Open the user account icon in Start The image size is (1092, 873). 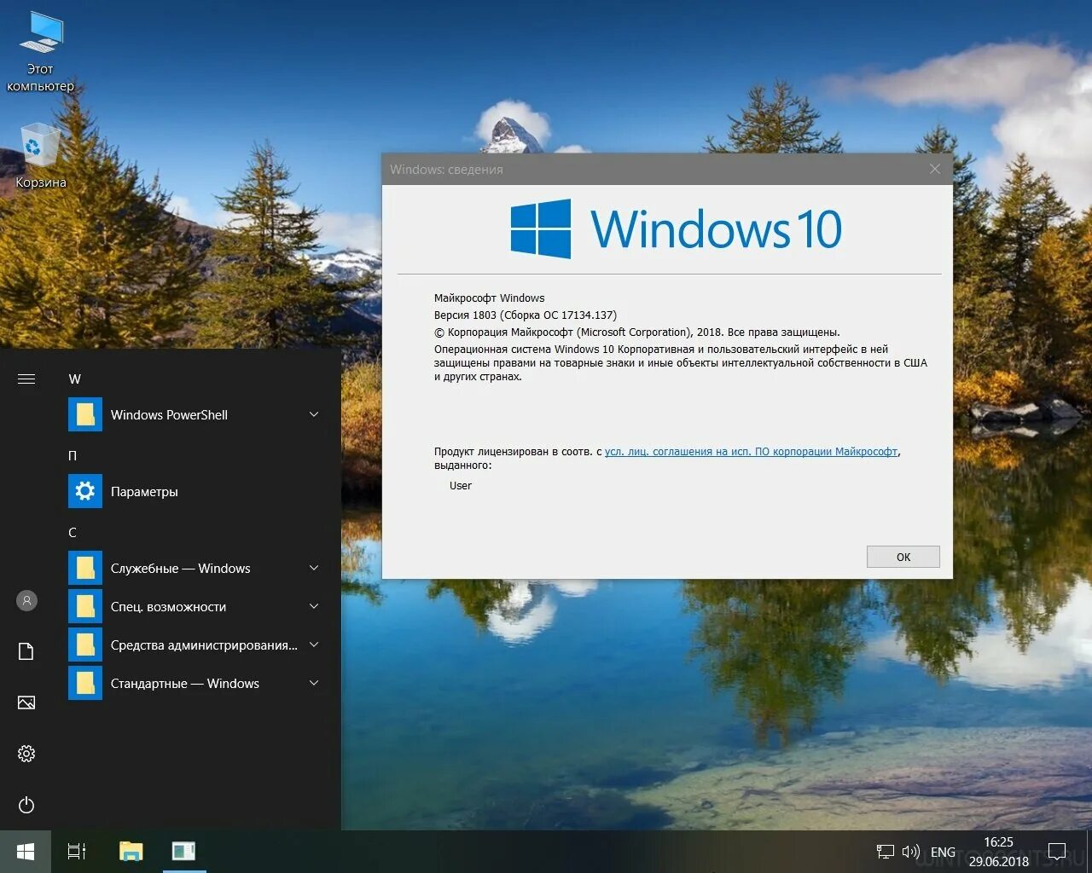point(26,601)
